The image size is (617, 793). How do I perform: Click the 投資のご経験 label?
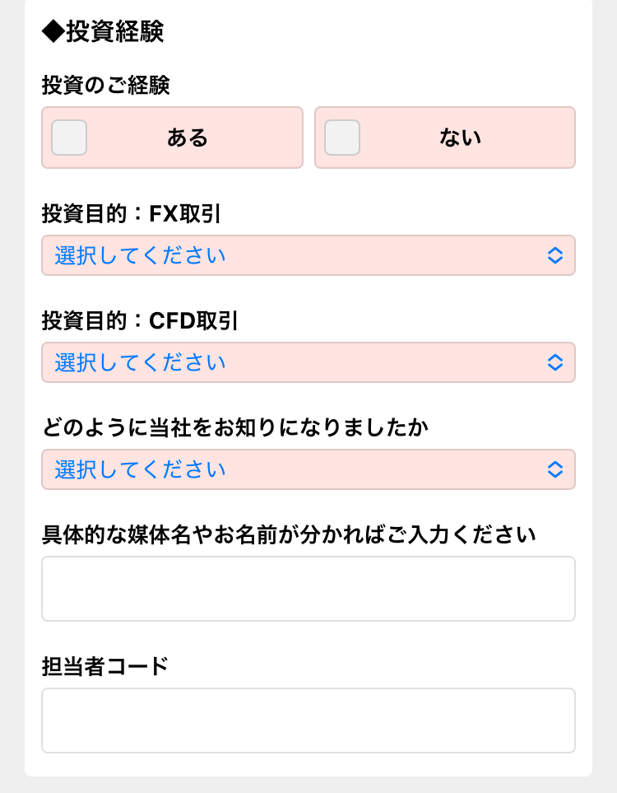coord(105,84)
